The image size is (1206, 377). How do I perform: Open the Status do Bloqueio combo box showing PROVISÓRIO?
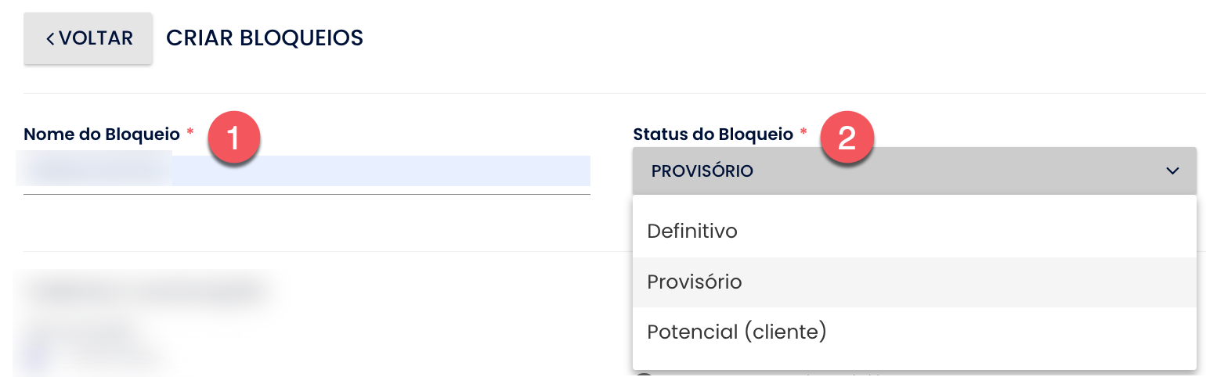pos(915,171)
